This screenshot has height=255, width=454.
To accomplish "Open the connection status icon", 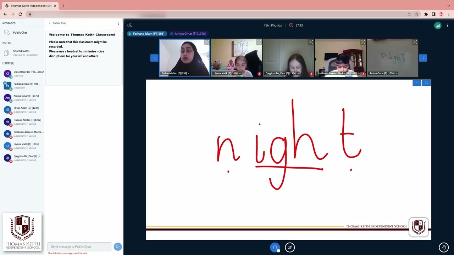I will (438, 25).
